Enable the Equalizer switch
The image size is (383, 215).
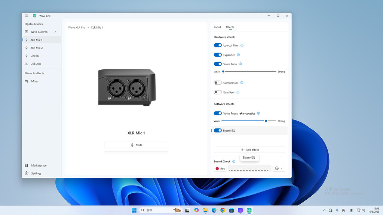(218, 92)
